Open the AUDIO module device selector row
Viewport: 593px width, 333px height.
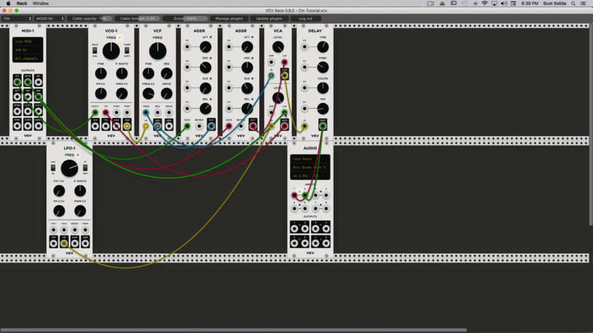tap(310, 167)
